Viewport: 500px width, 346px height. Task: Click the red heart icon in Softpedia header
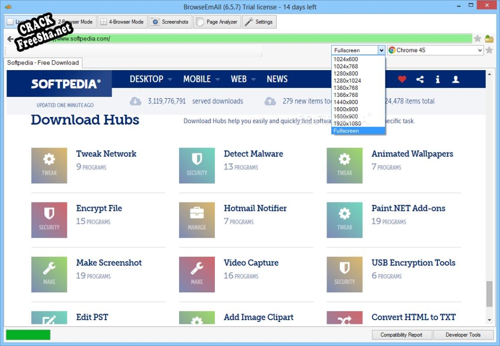tap(402, 79)
